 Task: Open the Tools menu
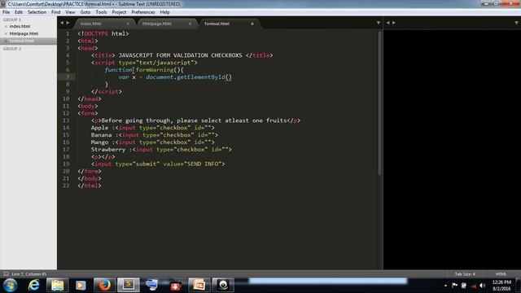tap(101, 12)
